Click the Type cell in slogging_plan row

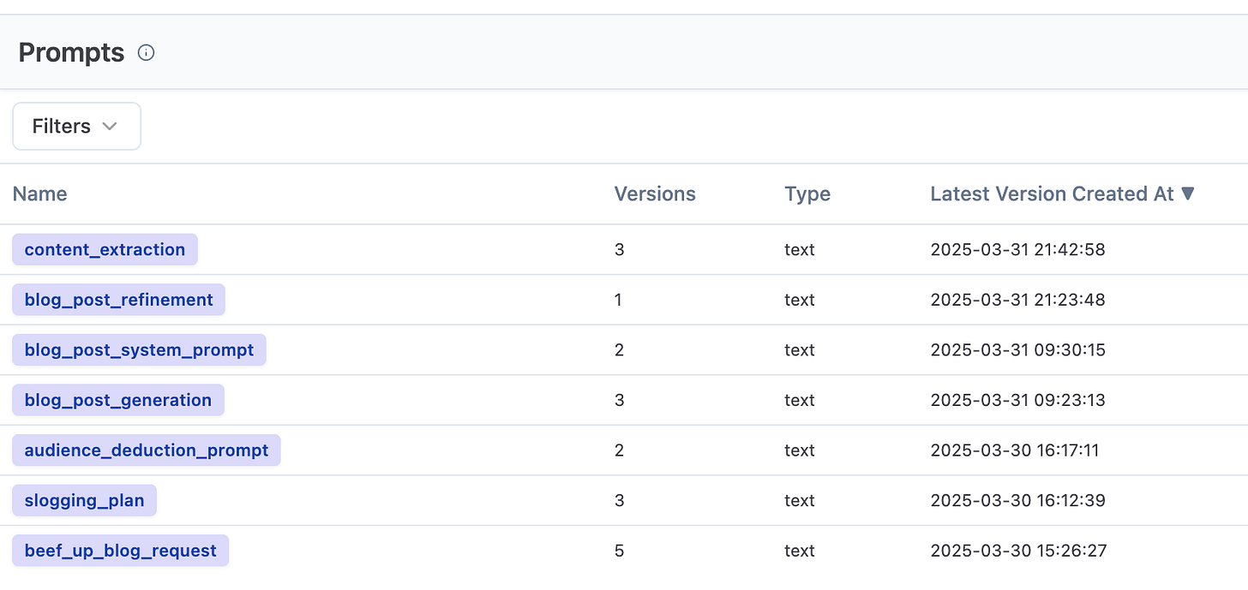(799, 501)
